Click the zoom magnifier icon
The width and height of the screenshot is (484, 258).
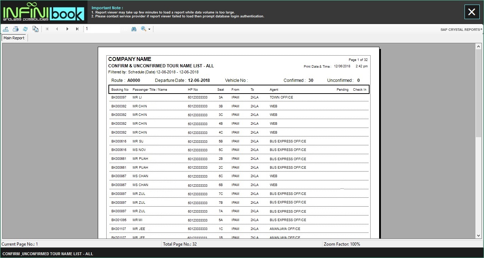(143, 29)
